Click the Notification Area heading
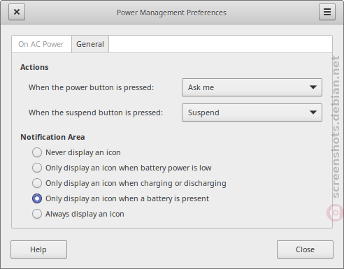 click(52, 137)
